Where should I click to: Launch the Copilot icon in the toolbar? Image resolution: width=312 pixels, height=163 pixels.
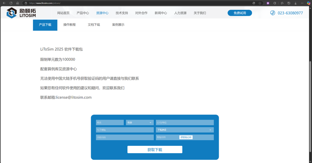click(309, 3)
